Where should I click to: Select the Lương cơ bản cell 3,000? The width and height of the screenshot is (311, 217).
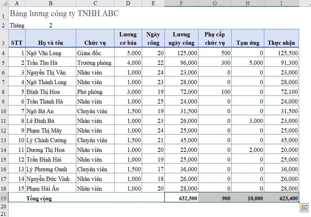tap(128, 92)
